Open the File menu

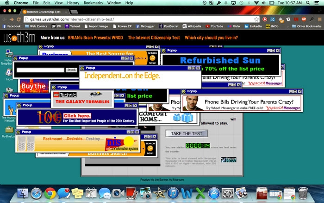36,3
